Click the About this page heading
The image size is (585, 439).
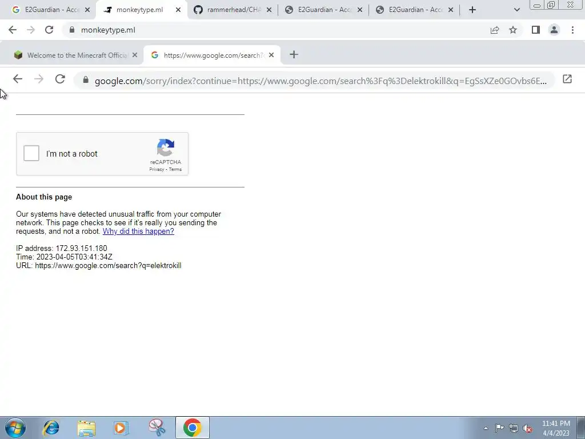(44, 197)
